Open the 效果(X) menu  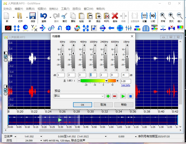pyautogui.click(x=30, y=9)
